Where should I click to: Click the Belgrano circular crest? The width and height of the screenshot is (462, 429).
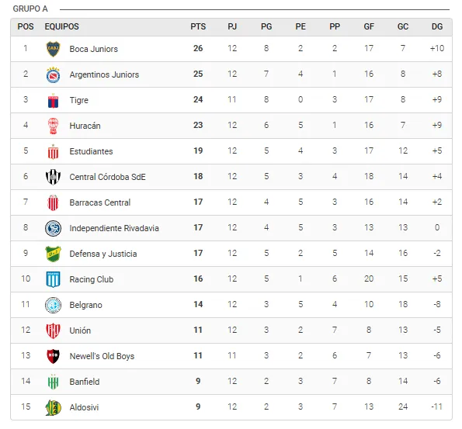(54, 305)
